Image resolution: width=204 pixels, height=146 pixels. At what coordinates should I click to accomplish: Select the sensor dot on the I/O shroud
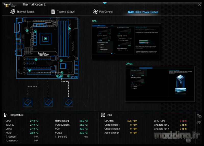27,31
